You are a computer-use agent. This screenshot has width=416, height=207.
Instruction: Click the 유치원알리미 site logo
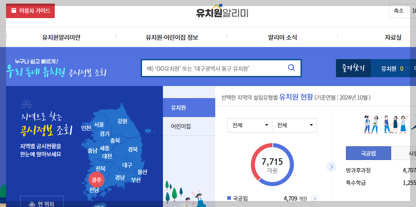click(222, 11)
